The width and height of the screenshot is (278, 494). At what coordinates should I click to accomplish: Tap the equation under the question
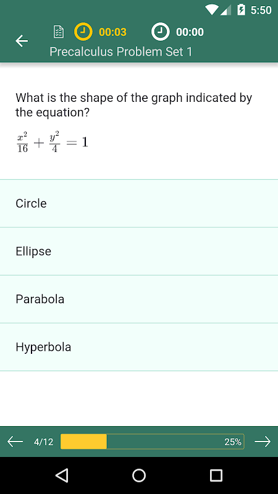[x=52, y=143]
